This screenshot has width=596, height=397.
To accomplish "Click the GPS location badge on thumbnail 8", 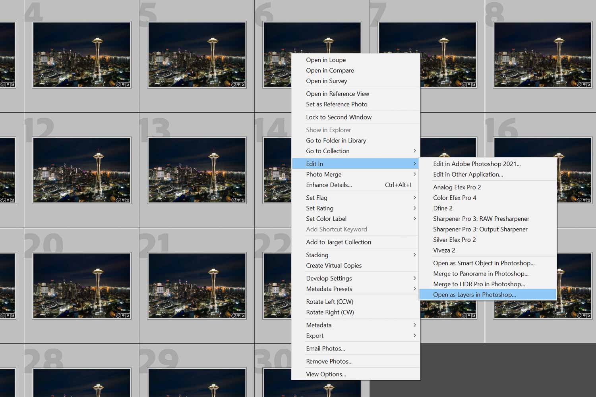I will coord(584,85).
